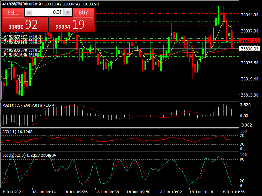Click the 18 Jun 09:50 time label
Image resolution: width=262 pixels, height=196 pixels.
point(138,192)
